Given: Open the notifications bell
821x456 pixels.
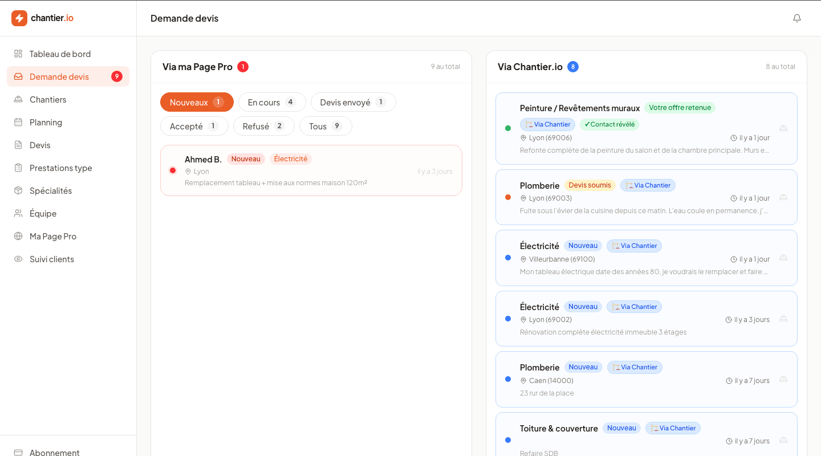Looking at the screenshot, I should tap(797, 18).
